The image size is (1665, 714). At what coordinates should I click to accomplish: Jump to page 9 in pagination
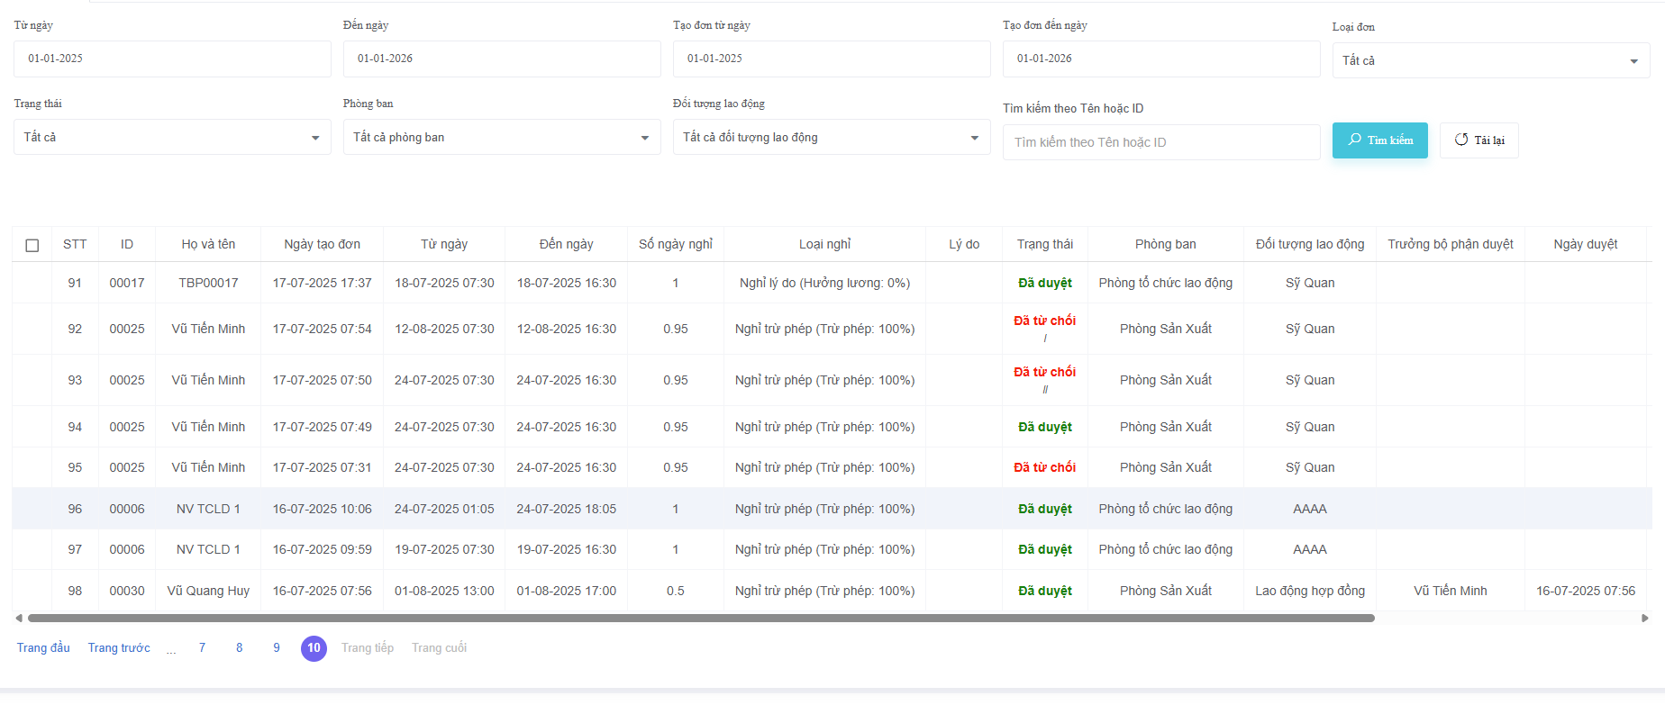click(x=277, y=648)
